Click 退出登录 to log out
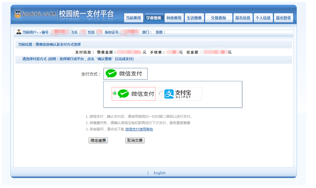The width and height of the screenshot is (316, 188). point(283,18)
